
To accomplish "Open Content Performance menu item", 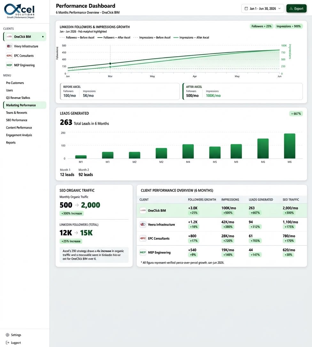I will 19,128.
